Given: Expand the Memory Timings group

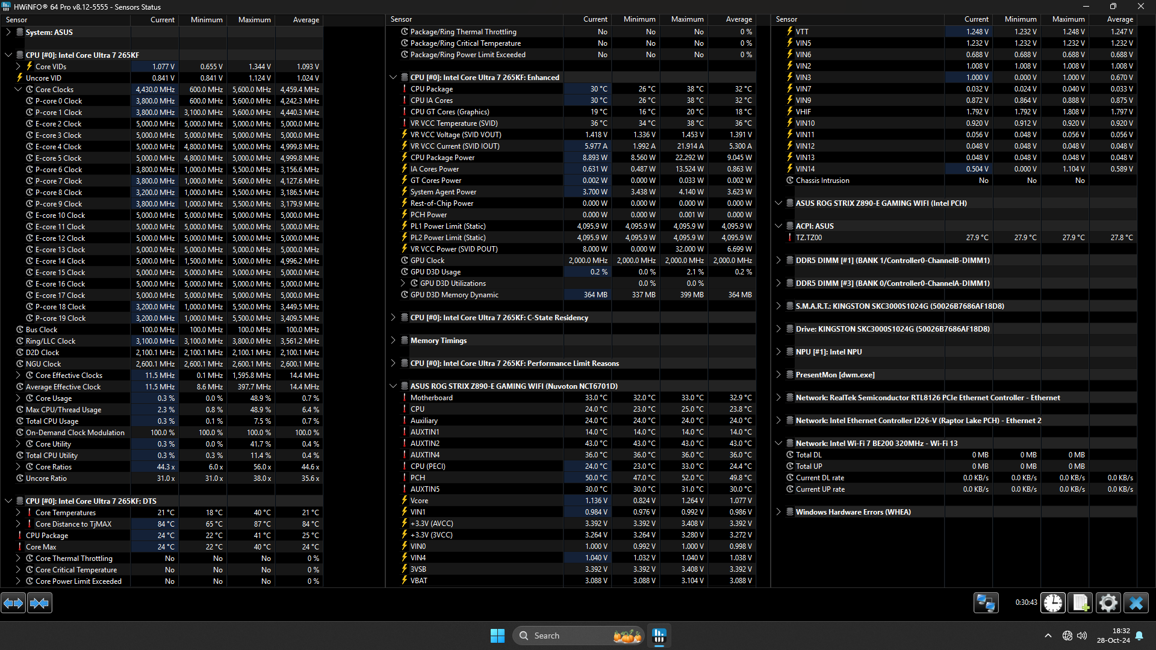Looking at the screenshot, I should click(x=393, y=341).
